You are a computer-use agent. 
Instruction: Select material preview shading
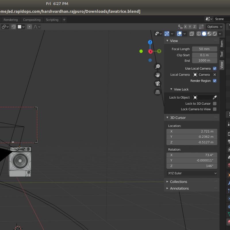coord(209,34)
